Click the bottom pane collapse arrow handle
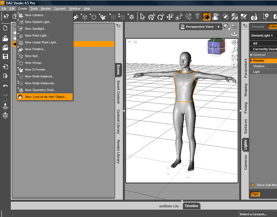The height and width of the screenshot is (217, 277). (x=182, y=200)
